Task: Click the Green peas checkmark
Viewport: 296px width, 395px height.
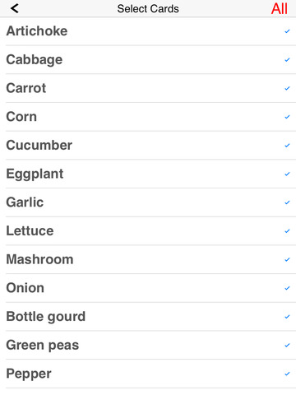Action: [x=287, y=345]
